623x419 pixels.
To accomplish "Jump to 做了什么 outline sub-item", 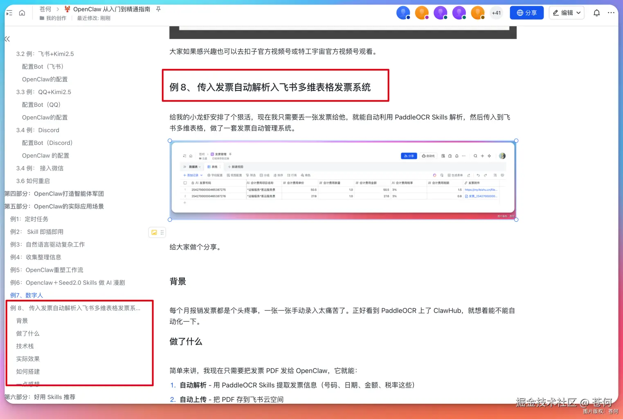I will [28, 333].
